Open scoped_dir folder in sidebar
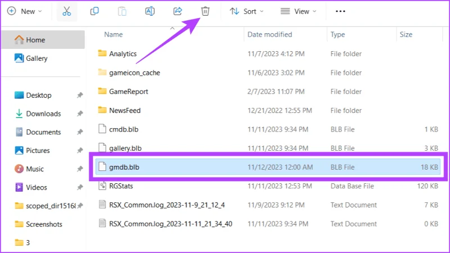This screenshot has width=450, height=253. [x=45, y=206]
